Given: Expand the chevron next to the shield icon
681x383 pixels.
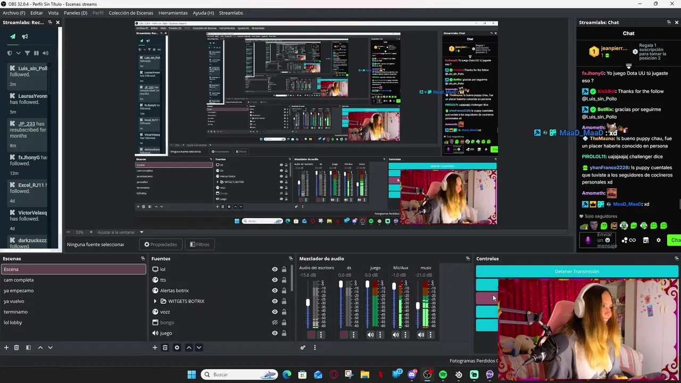Looking at the screenshot, I should 18,53.
